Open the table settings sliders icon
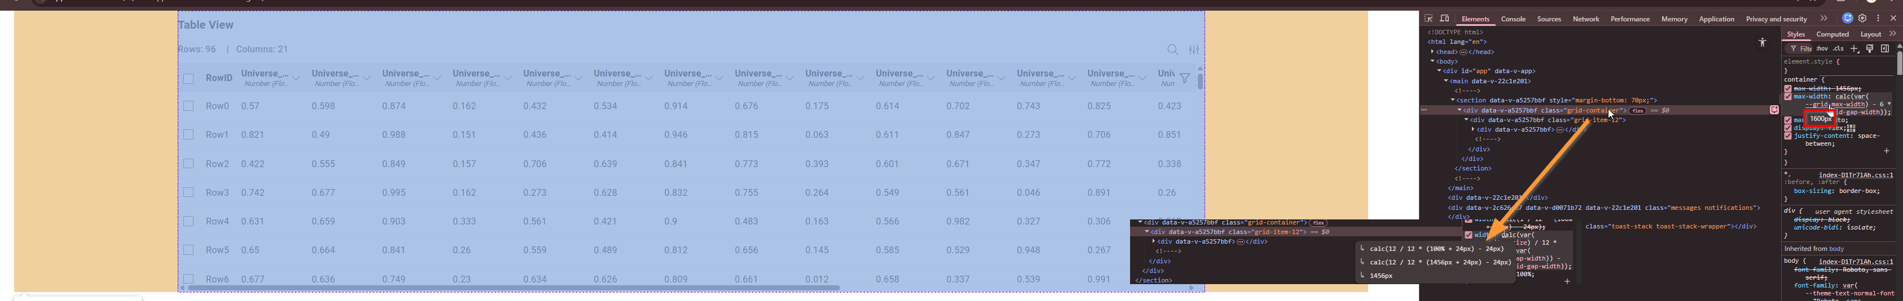 (1194, 50)
